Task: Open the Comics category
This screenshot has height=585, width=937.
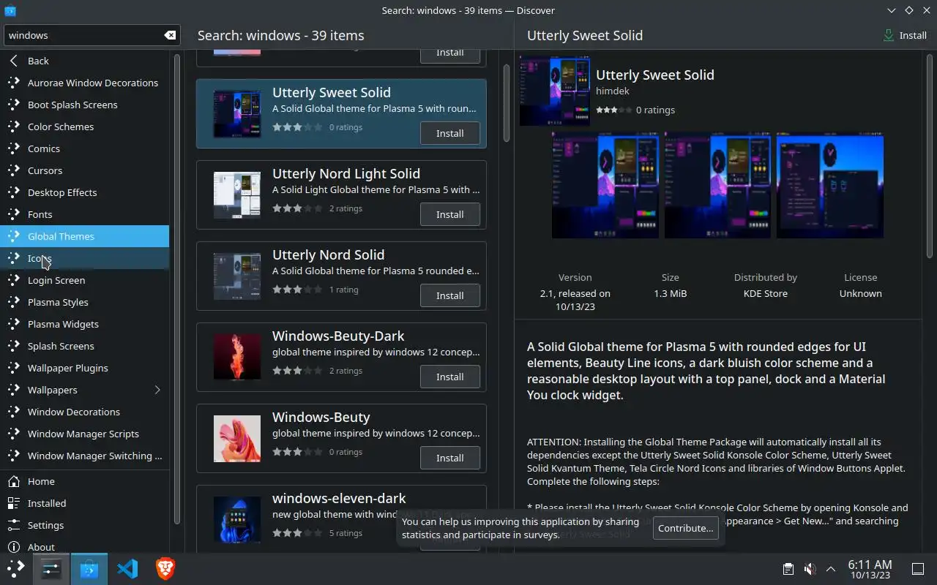Action: (x=84, y=148)
